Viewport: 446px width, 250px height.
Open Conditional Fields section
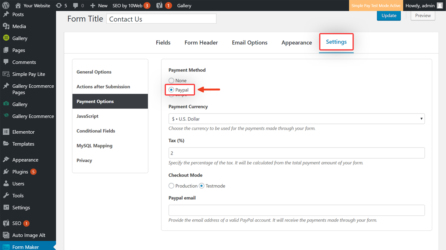tap(110, 131)
